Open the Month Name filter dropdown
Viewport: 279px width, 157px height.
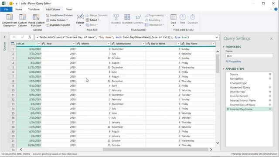coord(143,44)
